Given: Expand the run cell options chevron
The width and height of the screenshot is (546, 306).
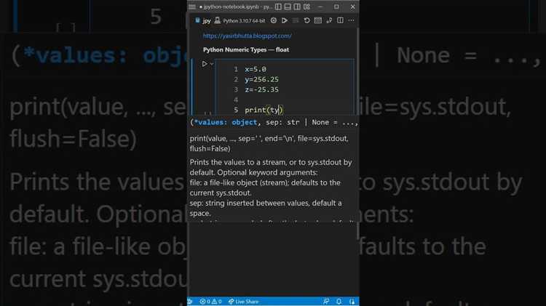Looking at the screenshot, I should click(x=212, y=64).
